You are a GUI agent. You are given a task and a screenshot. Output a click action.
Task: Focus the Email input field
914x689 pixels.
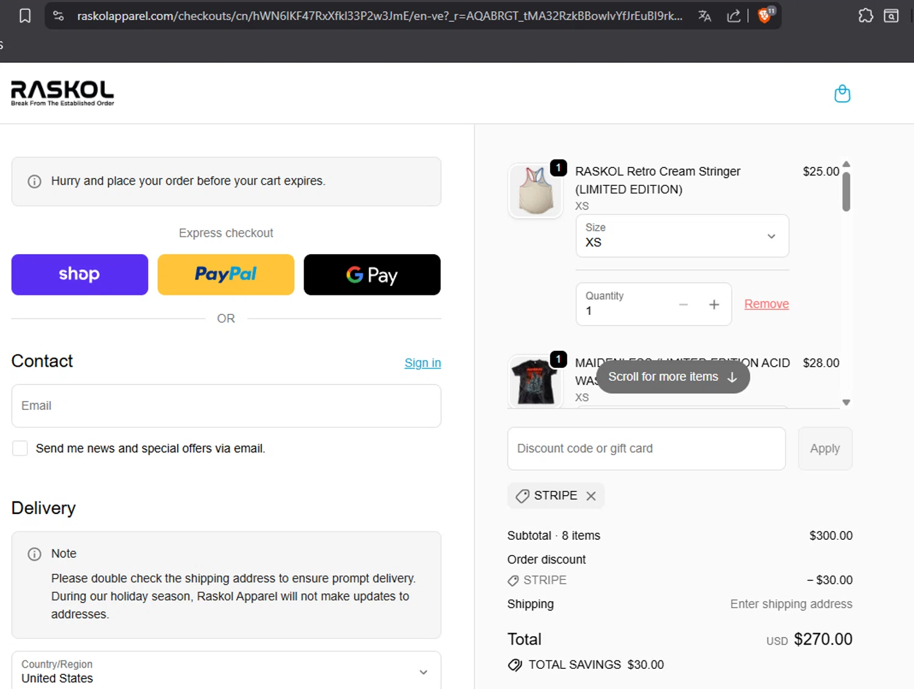(x=226, y=406)
